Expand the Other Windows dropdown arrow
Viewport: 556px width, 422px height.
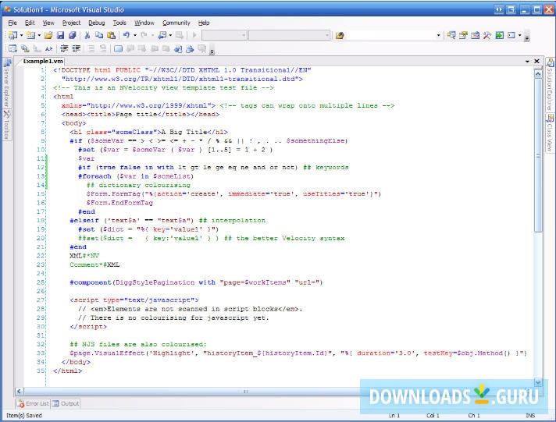pyautogui.click(x=520, y=35)
